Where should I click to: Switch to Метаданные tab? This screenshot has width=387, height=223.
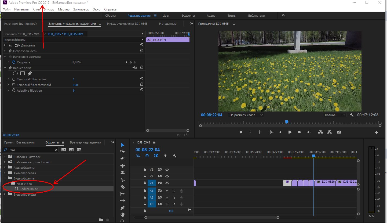click(167, 24)
